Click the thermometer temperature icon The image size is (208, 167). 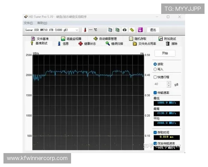tap(84, 30)
